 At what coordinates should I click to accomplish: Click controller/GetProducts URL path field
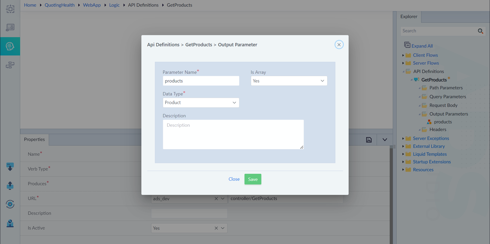286,199
